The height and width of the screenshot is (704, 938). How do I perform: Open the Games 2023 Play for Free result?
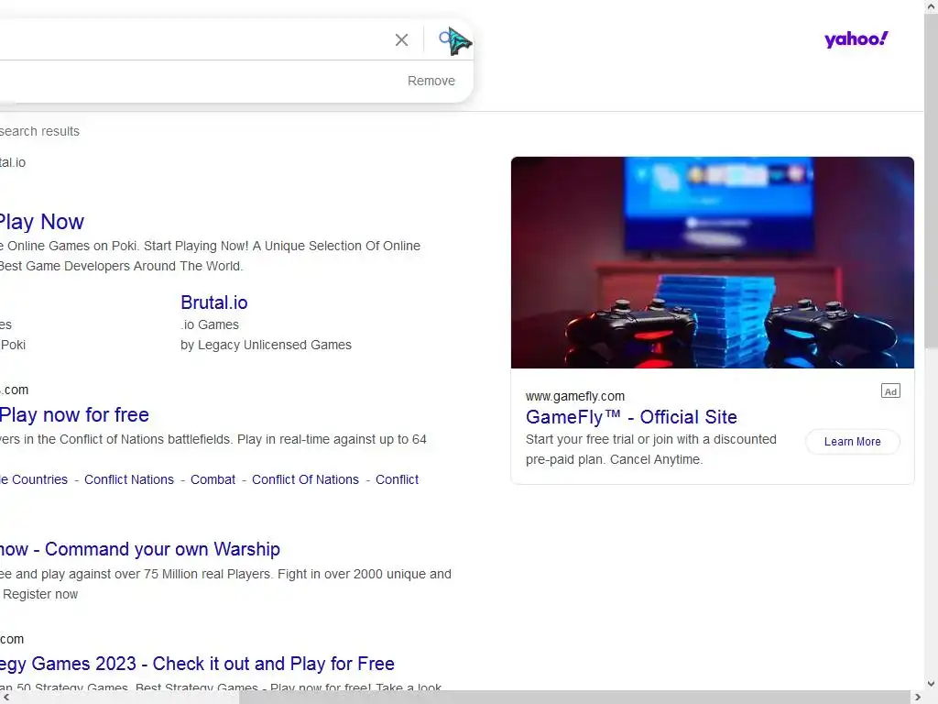click(x=197, y=664)
